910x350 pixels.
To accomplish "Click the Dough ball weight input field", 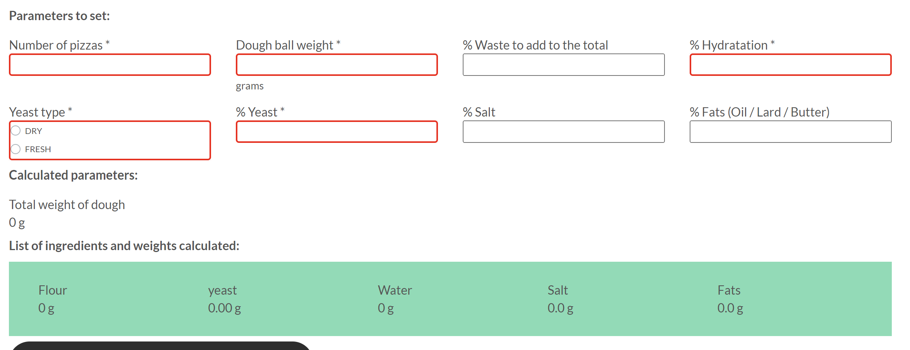I will (336, 65).
